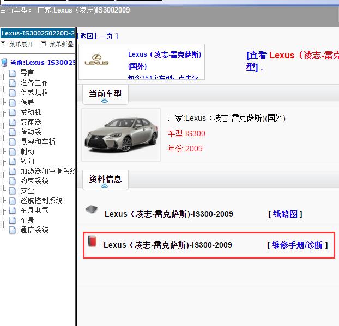Screen dimensions: 339x326
Task: Switch to the 当前车型 tab
Action: point(105,95)
